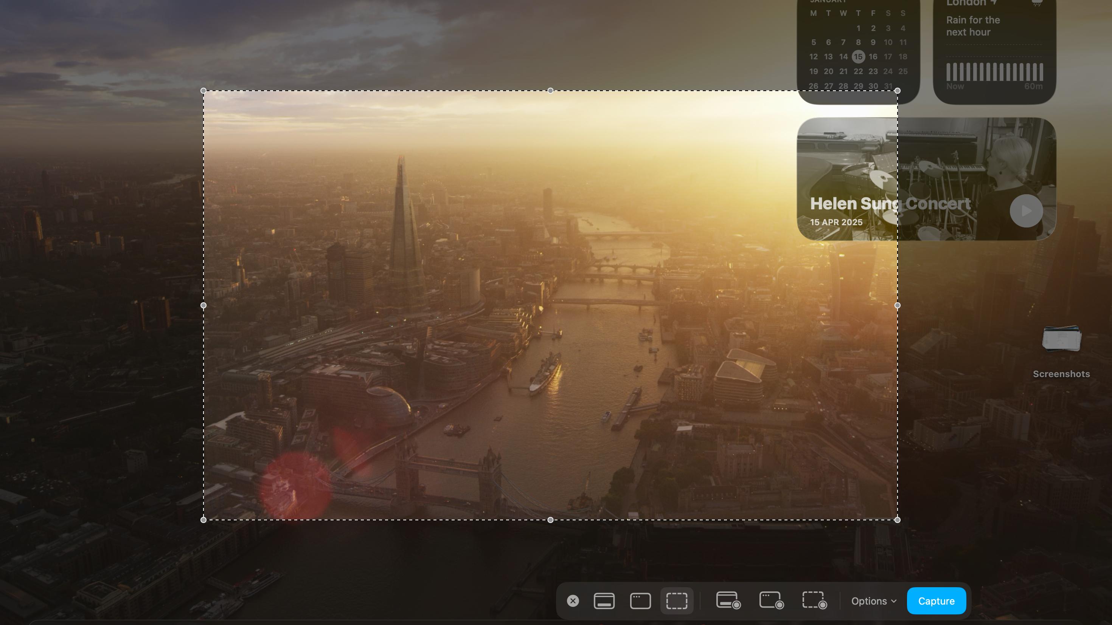Select January 15 in the calendar widget

[x=858, y=57]
